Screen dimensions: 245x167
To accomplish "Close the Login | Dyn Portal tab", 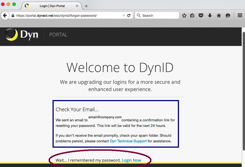I will click(x=77, y=6).
